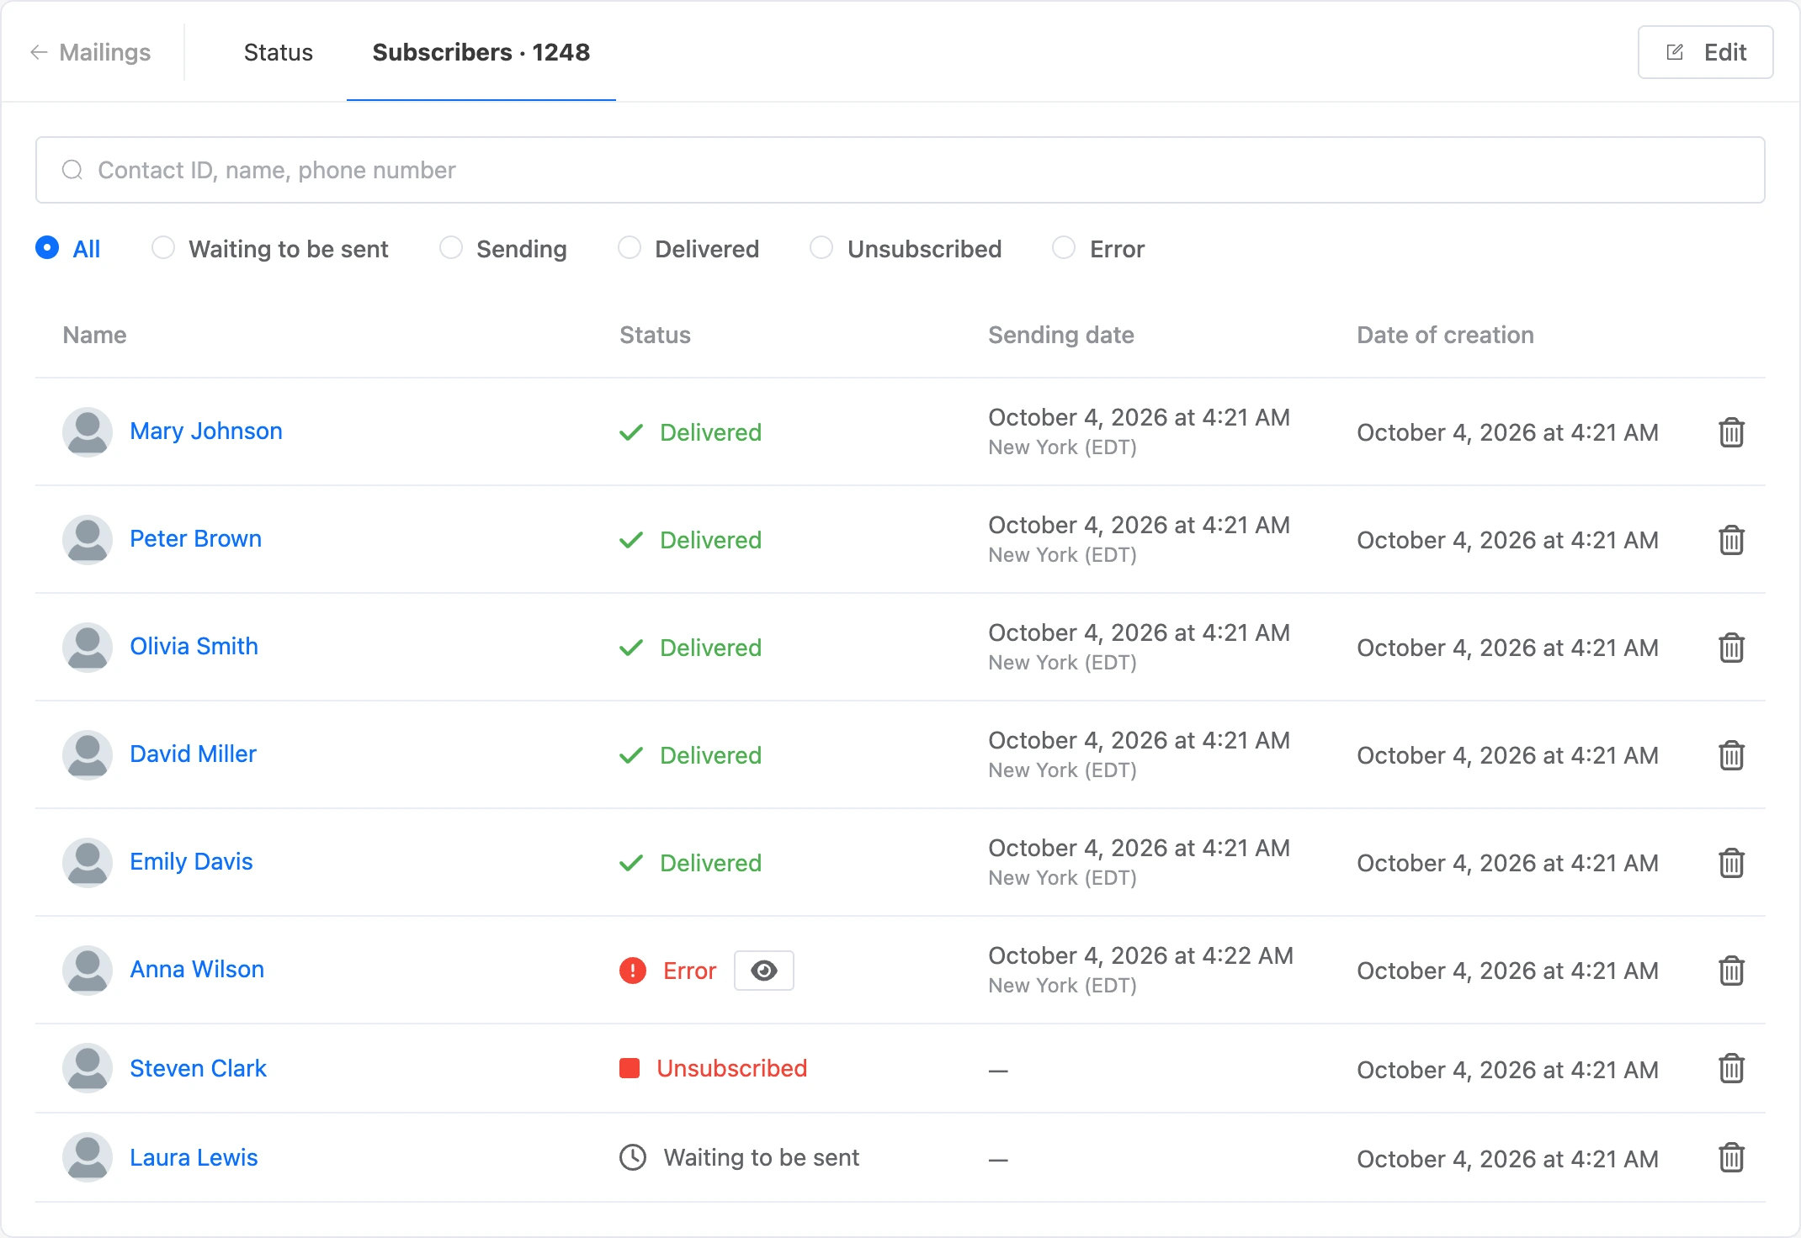Remove Steven Clark with the trash icon
Screen dimensions: 1801x1238
click(x=1731, y=1068)
